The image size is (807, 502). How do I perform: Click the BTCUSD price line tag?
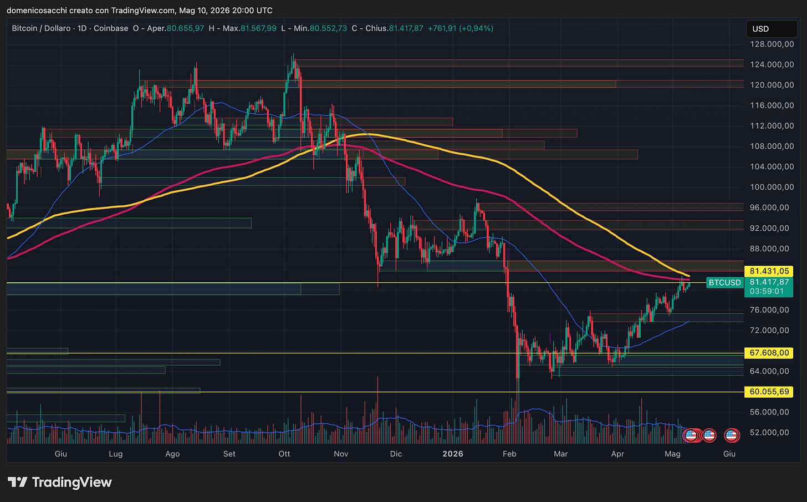tap(724, 283)
